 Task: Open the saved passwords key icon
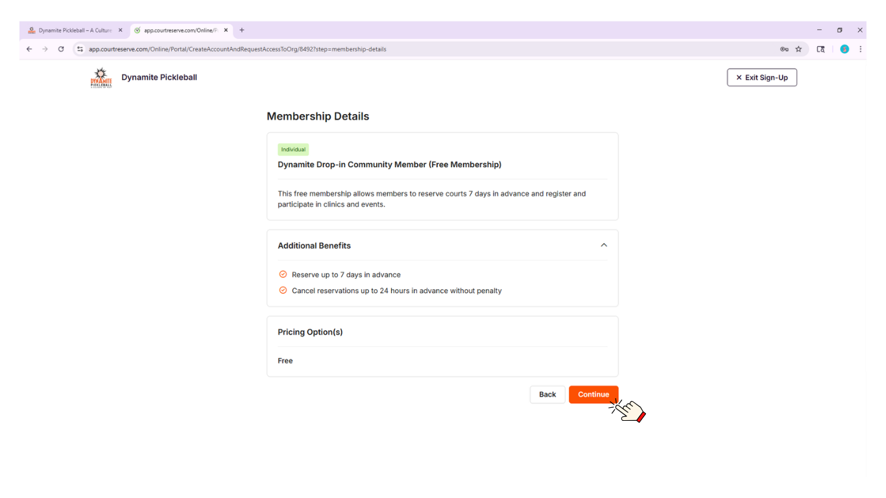coord(784,49)
